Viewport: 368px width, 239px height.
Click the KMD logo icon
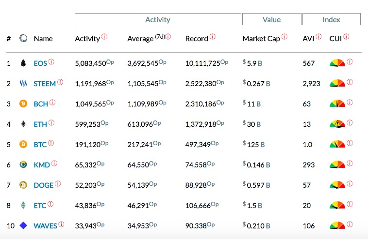click(23, 164)
